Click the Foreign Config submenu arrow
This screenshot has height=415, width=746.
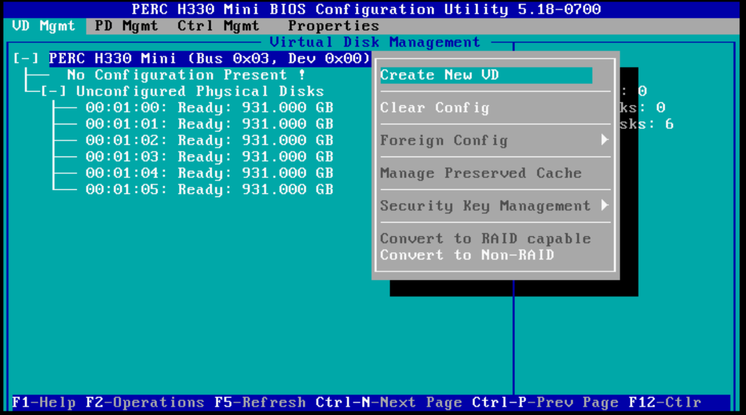tap(605, 140)
